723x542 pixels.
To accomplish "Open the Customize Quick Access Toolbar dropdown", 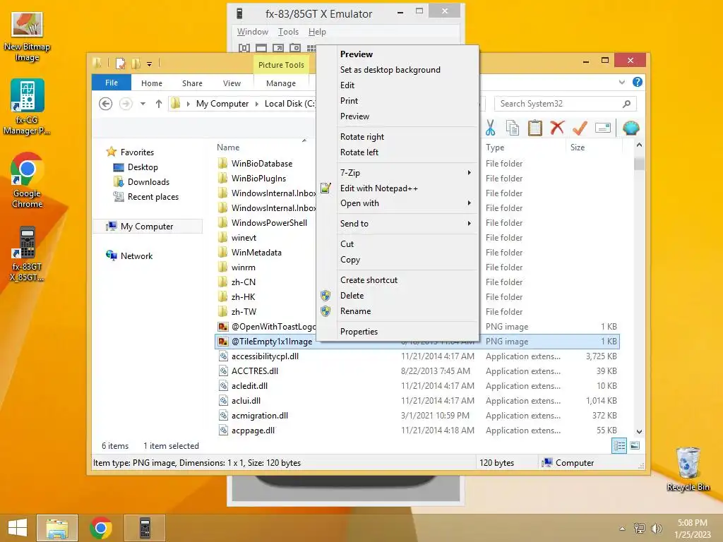I will coord(150,64).
